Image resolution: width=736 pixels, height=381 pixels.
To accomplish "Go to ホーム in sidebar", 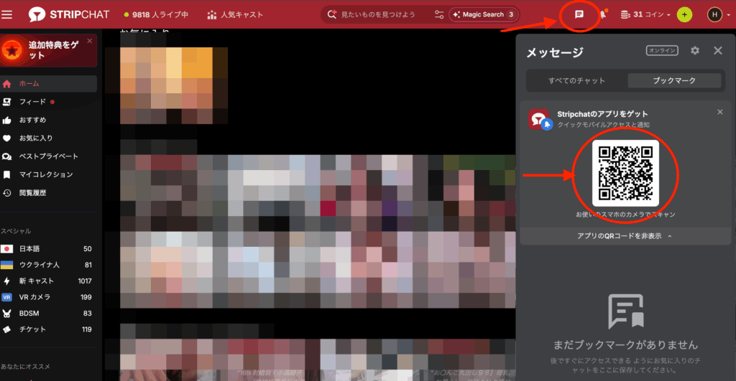I will click(x=49, y=83).
